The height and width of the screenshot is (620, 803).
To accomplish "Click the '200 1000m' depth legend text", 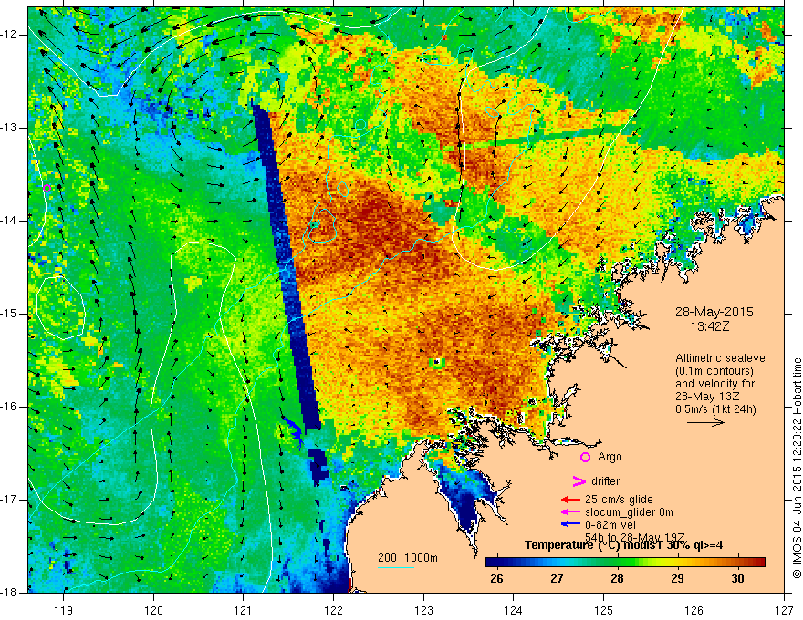I will pos(408,558).
